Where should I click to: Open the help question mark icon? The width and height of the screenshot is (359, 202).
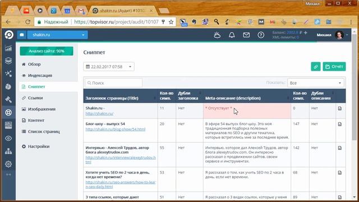tap(261, 35)
